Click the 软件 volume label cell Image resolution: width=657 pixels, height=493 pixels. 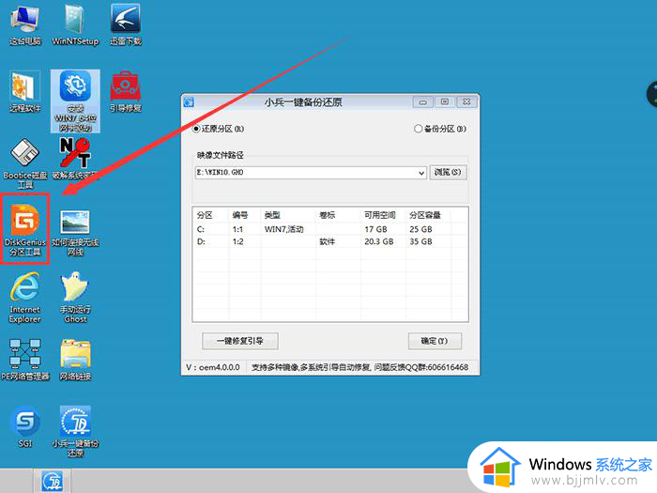pos(328,241)
